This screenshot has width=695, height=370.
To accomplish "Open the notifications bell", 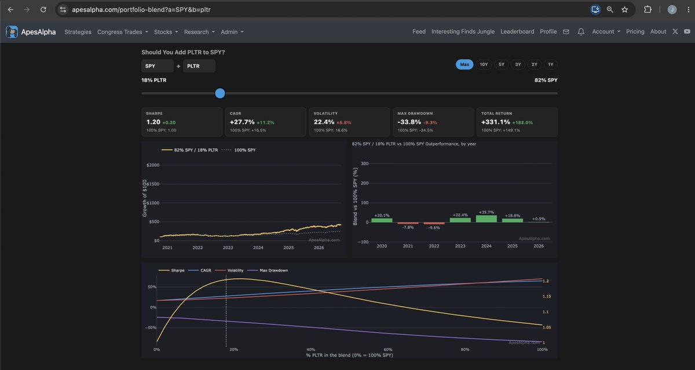I will click(581, 32).
